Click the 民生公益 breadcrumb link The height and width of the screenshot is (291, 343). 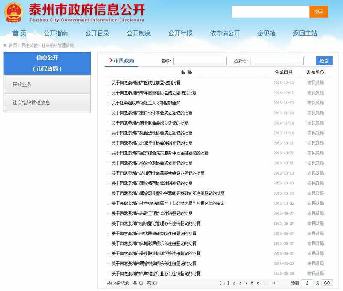30,45
